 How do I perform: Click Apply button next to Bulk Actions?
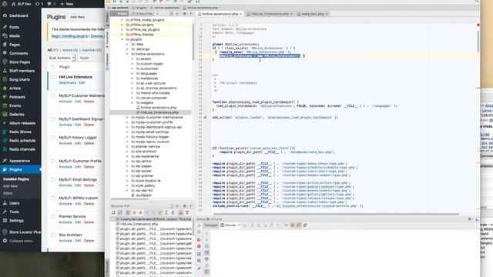coord(84,58)
